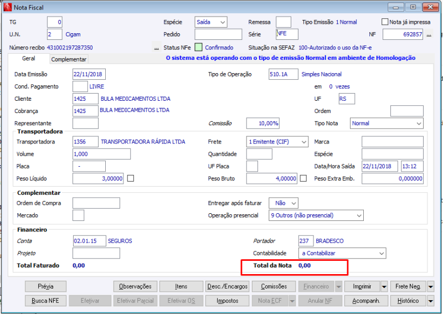443x314 pixels.
Task: Open the Itens button
Action: (x=181, y=286)
